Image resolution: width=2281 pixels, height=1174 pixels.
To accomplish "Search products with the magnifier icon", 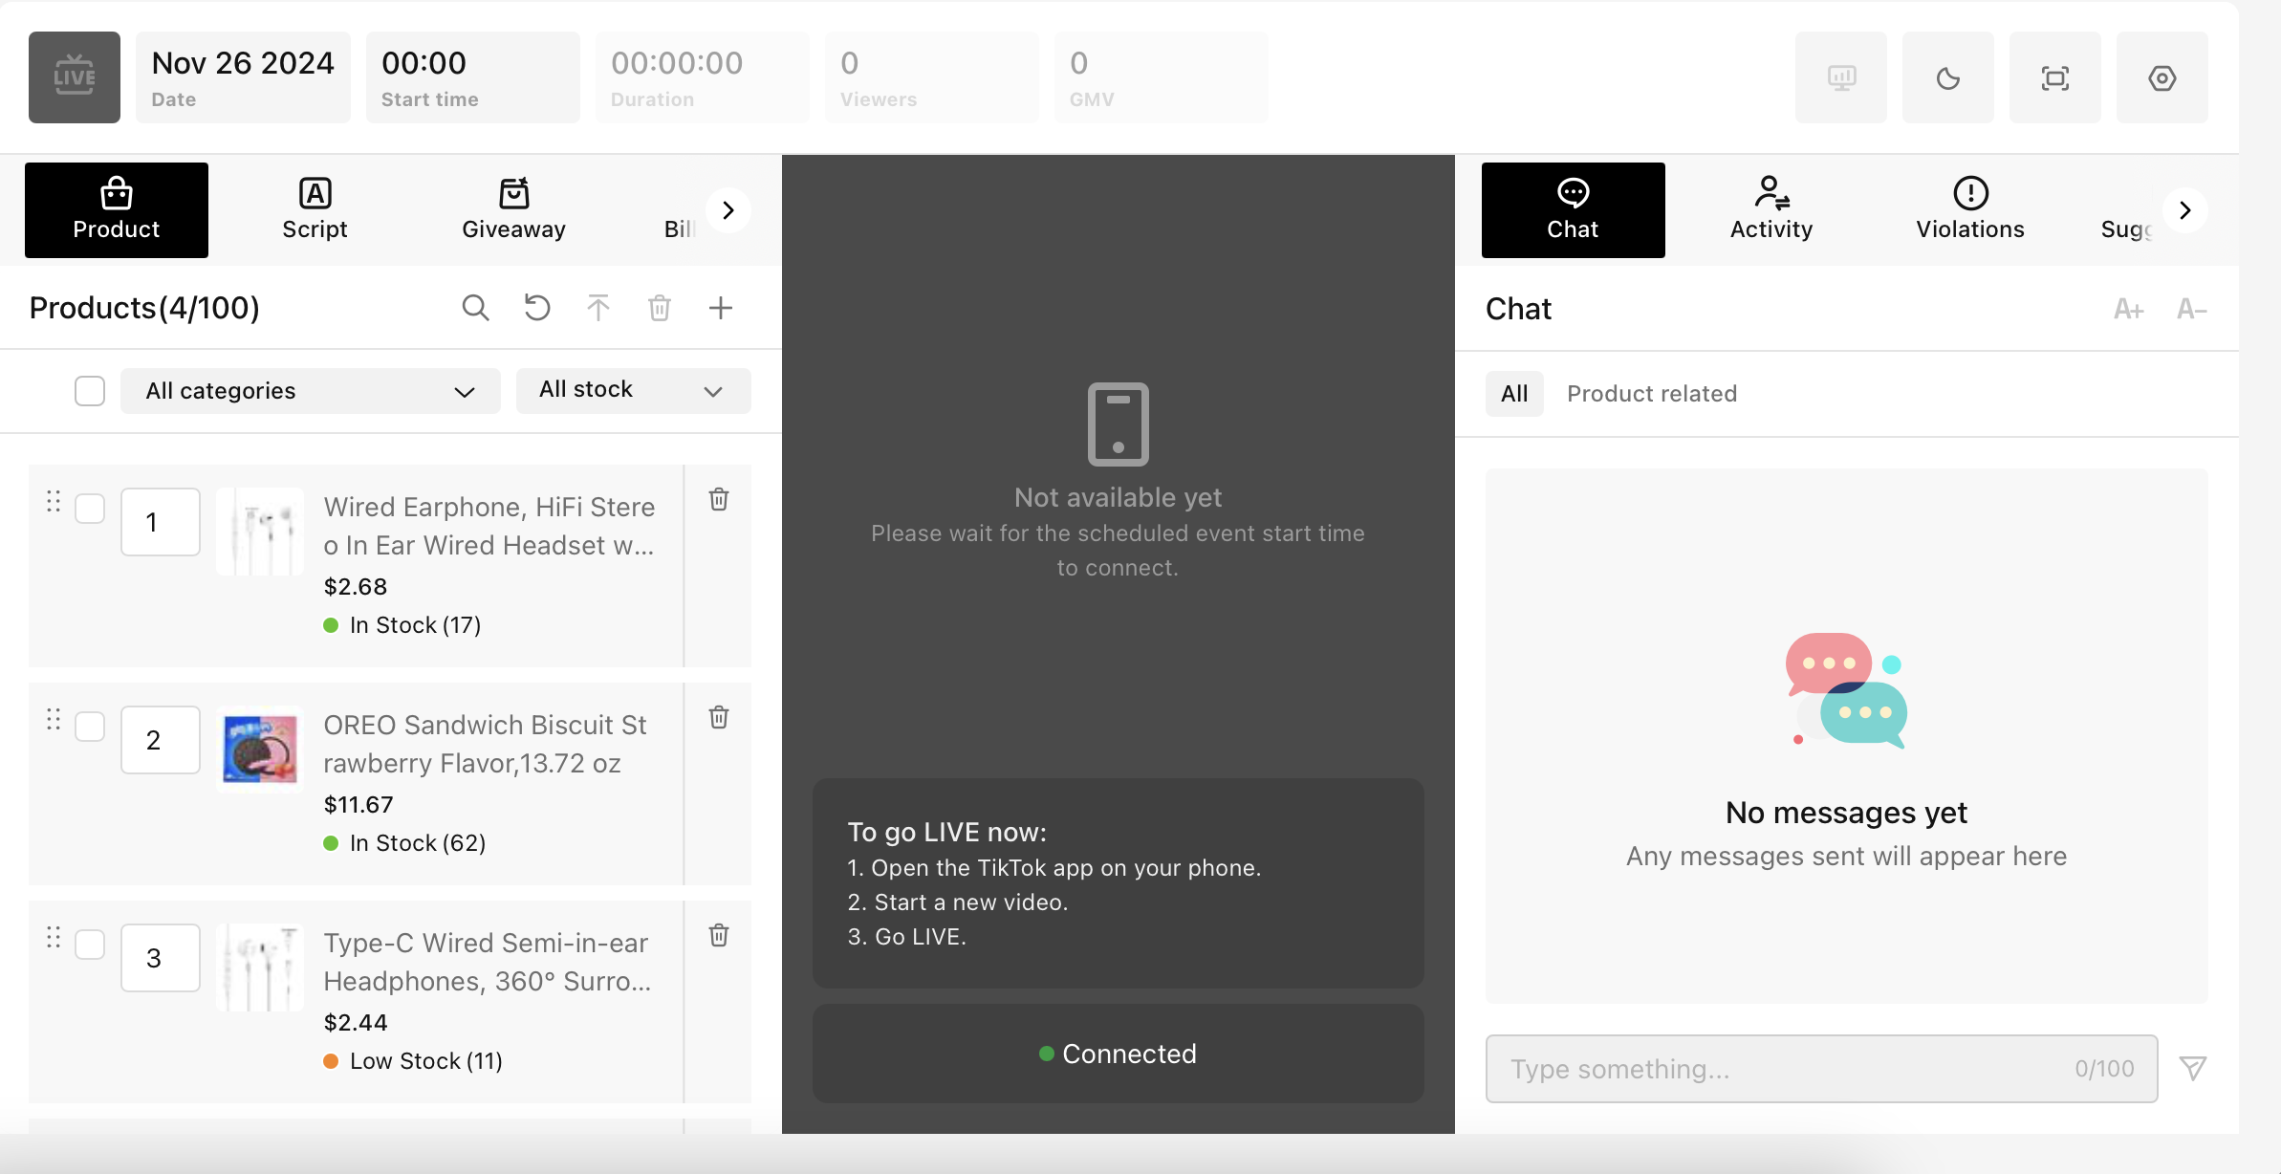I will click(475, 308).
